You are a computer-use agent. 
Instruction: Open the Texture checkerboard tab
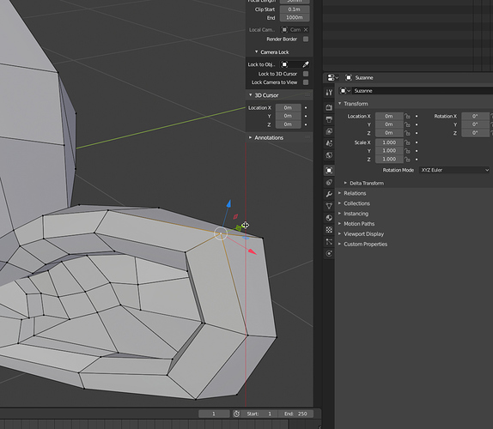click(x=329, y=230)
